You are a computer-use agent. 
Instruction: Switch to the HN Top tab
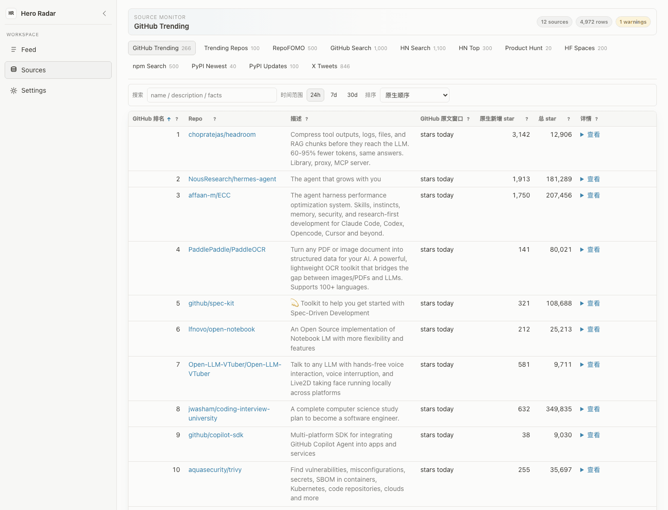pos(475,48)
